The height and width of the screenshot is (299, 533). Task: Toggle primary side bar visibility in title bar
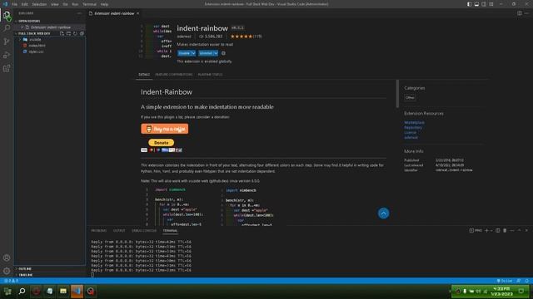point(469,4)
